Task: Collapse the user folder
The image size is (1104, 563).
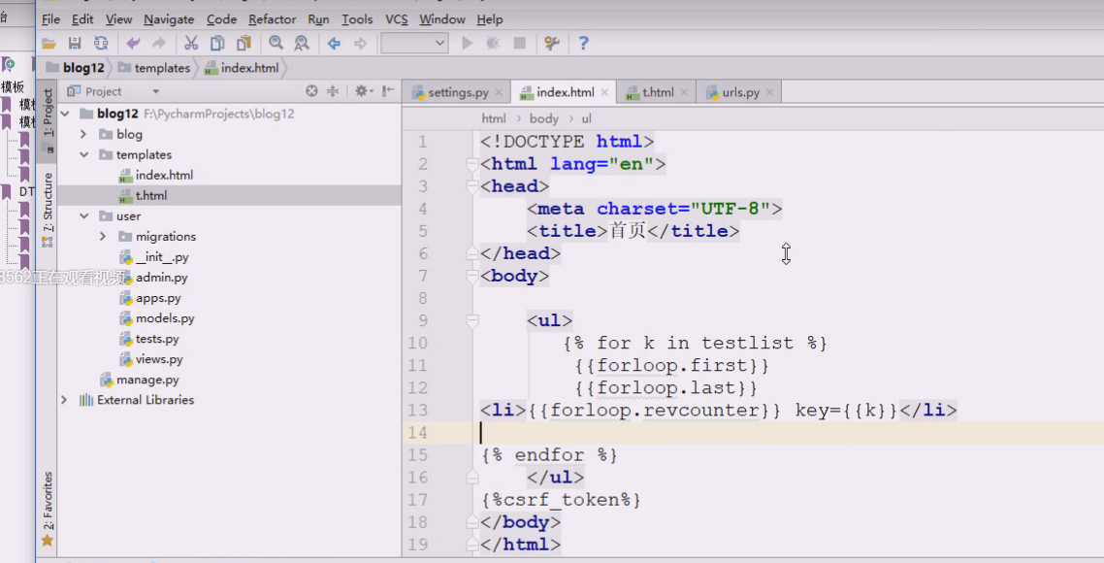Action: point(83,215)
